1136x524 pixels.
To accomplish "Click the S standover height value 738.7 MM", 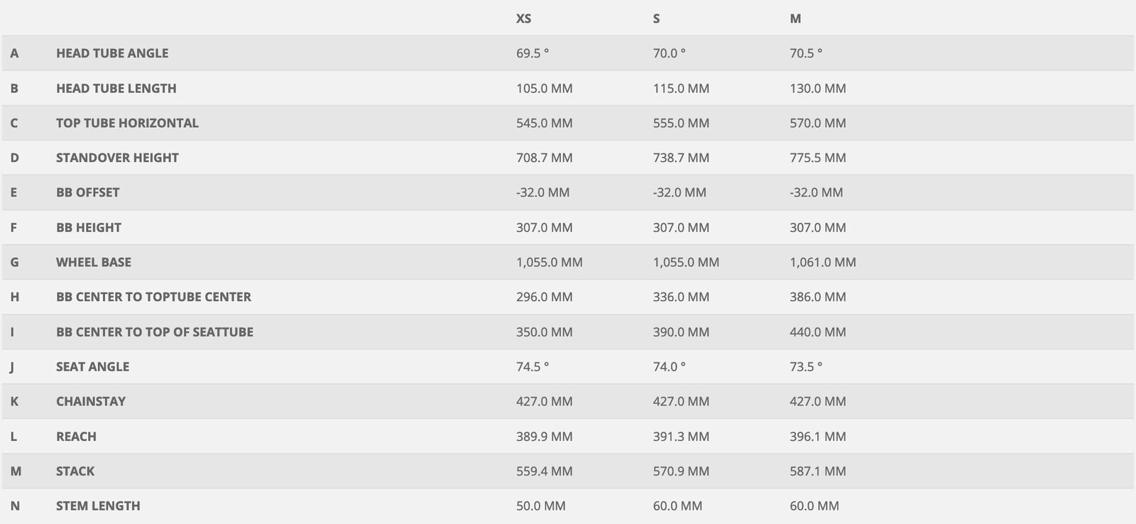I will [x=681, y=158].
